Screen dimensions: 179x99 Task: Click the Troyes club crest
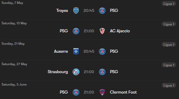[x=76, y=11]
